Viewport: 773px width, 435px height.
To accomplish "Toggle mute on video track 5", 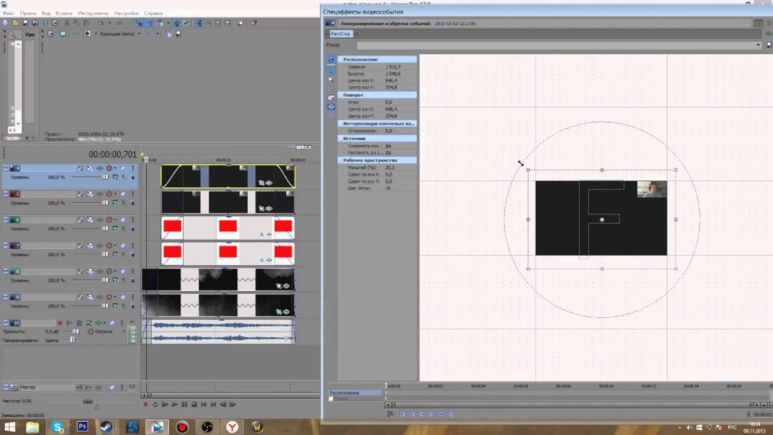I will pyautogui.click(x=123, y=194).
